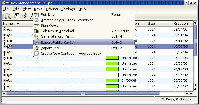Viewport: 199px width, 105px height.
Task: Expand the key row created 06/06/02
Action: [x=4, y=86]
